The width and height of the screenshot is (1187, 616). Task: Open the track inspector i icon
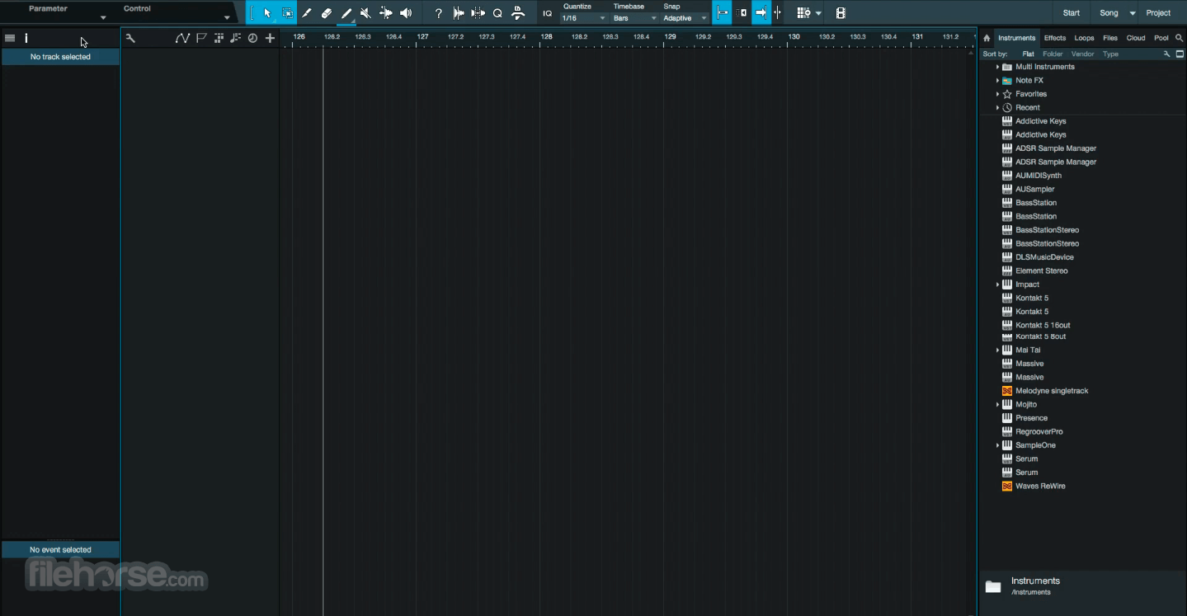tap(26, 38)
